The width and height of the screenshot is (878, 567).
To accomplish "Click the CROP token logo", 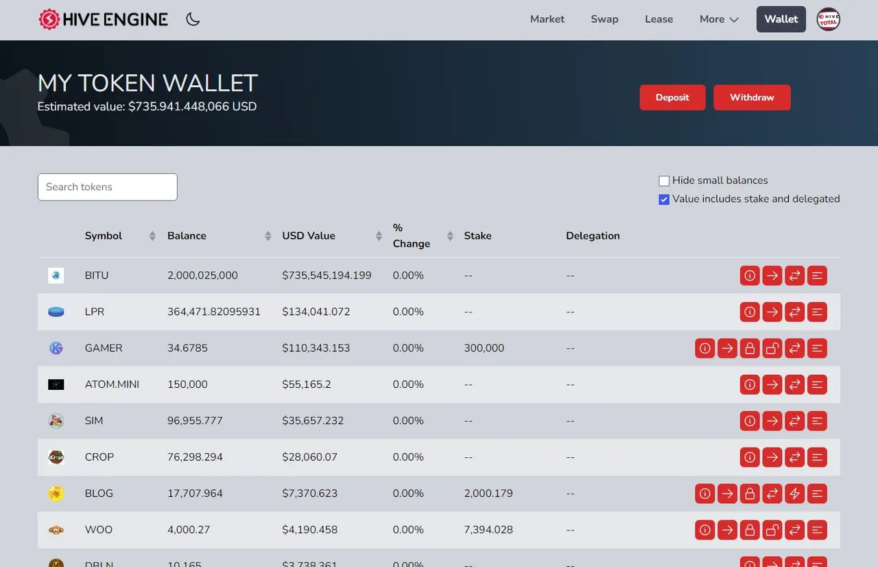I will click(56, 457).
